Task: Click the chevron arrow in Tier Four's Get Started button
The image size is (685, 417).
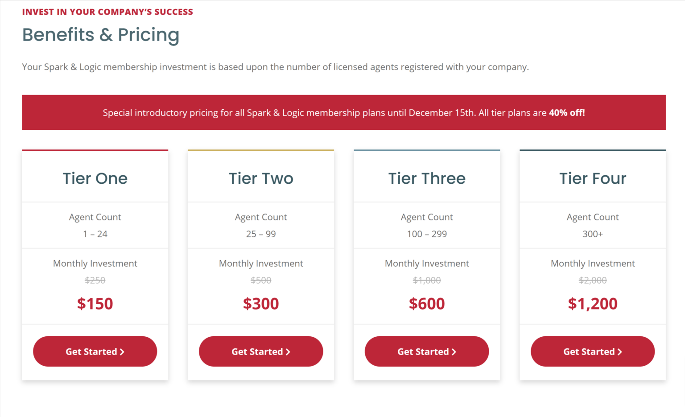Action: tap(620, 351)
